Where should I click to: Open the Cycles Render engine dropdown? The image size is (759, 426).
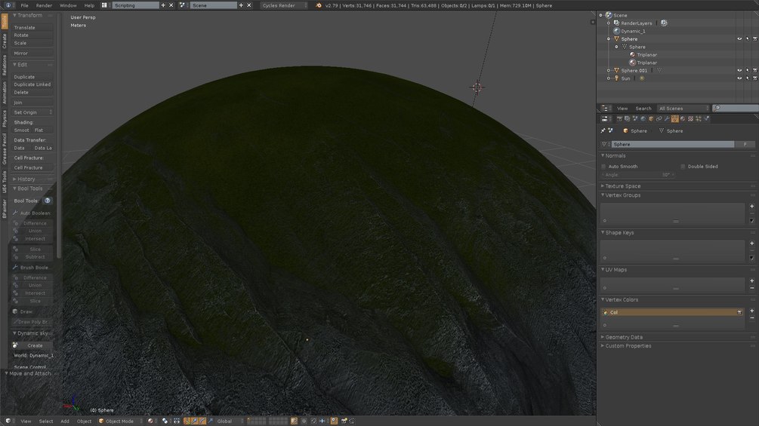click(284, 5)
